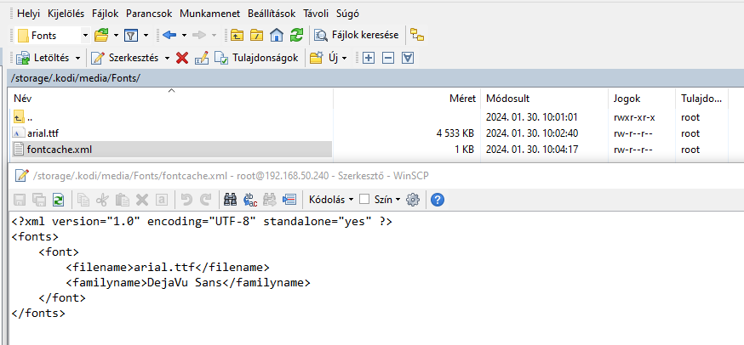Image resolution: width=744 pixels, height=345 pixels.
Task: Open editor preferences gear icon
Action: pos(413,200)
